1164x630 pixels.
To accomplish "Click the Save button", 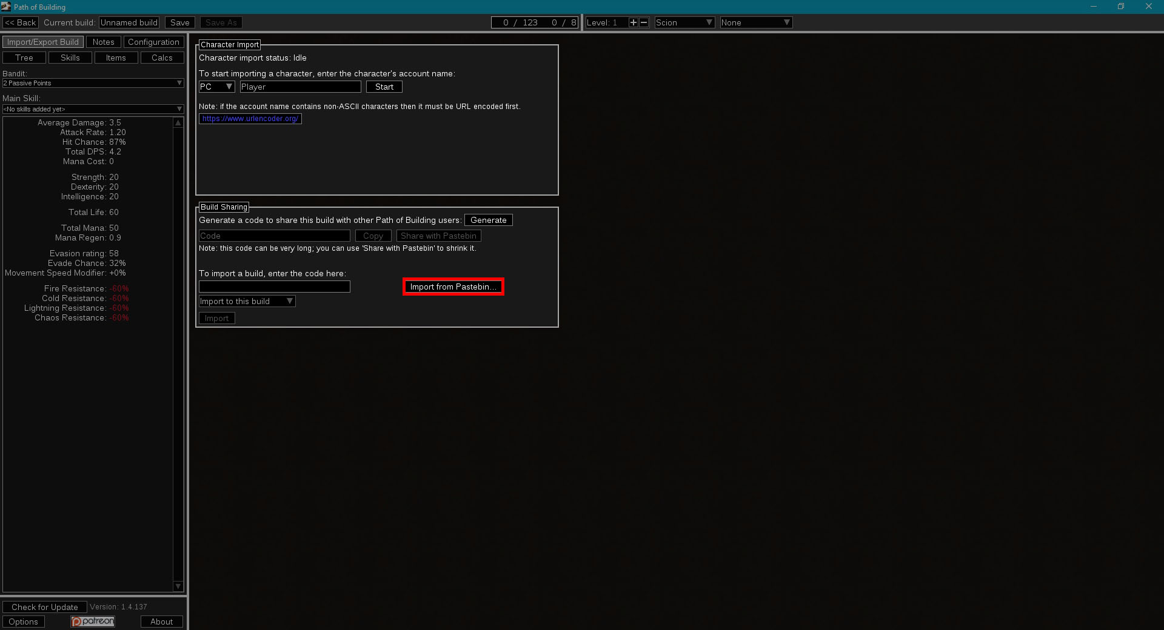I will pos(180,22).
